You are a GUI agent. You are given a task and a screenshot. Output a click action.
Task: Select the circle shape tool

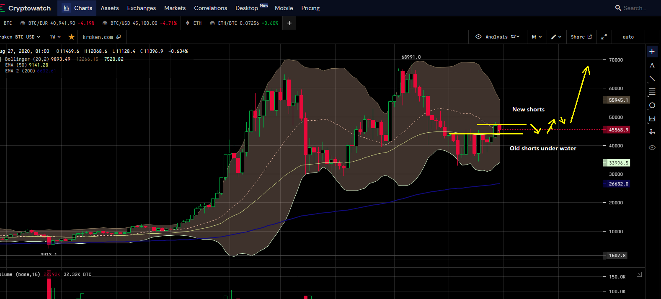tap(652, 105)
